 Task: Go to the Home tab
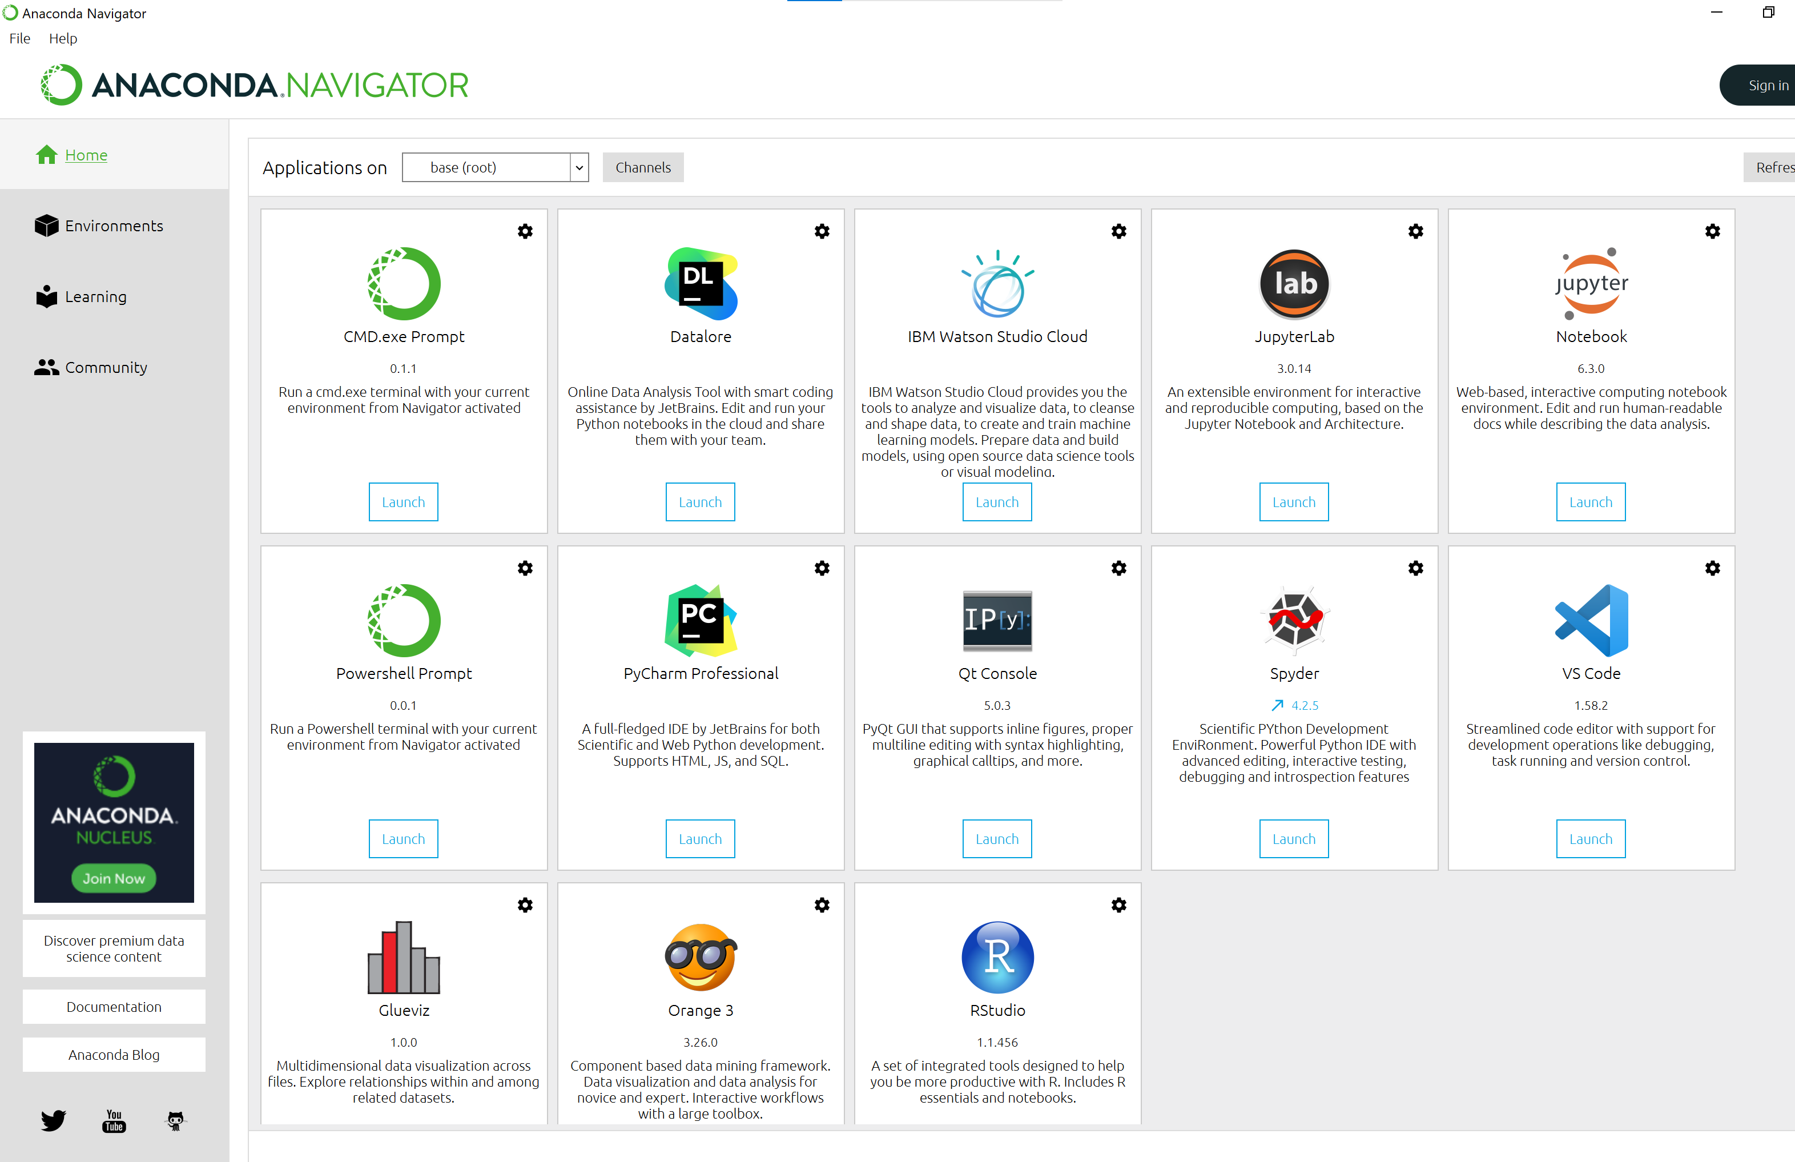pos(113,155)
